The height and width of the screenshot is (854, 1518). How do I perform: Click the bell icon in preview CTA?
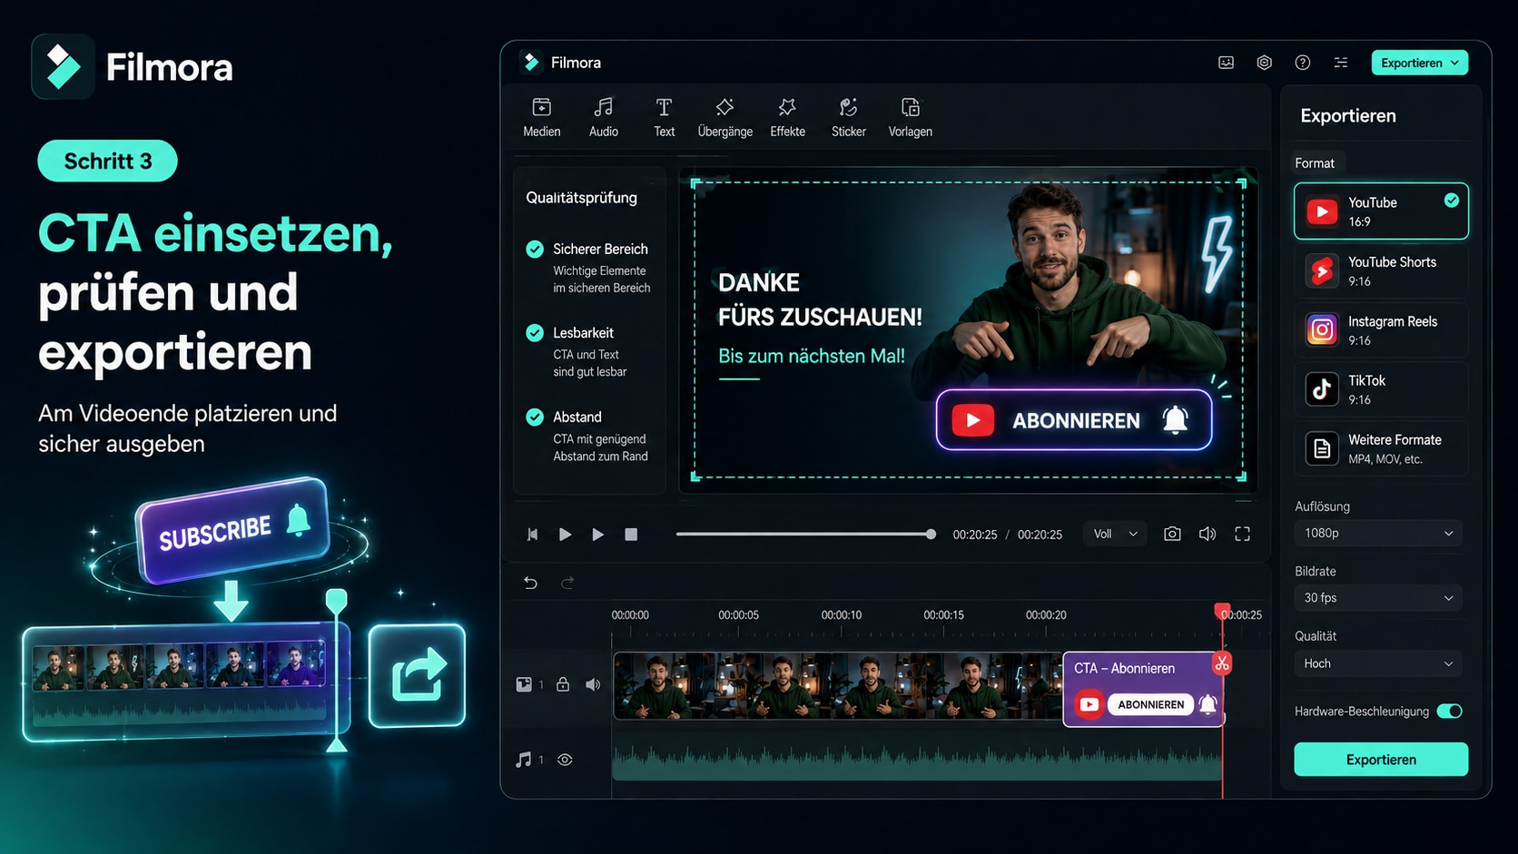(1175, 419)
